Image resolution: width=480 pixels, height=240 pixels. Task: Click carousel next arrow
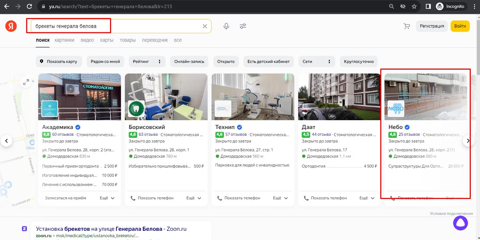point(468,141)
